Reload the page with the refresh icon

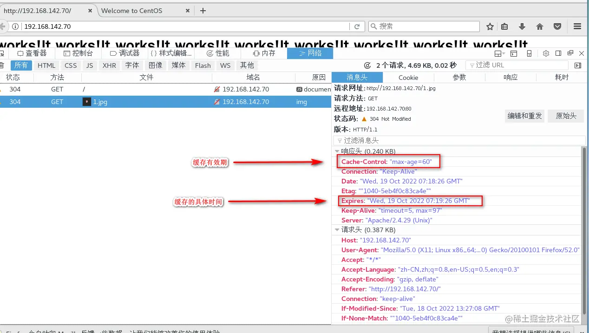357,26
